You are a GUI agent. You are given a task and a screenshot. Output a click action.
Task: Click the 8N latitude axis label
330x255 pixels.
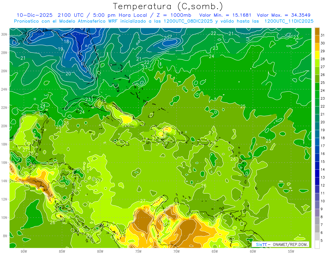point(5,236)
